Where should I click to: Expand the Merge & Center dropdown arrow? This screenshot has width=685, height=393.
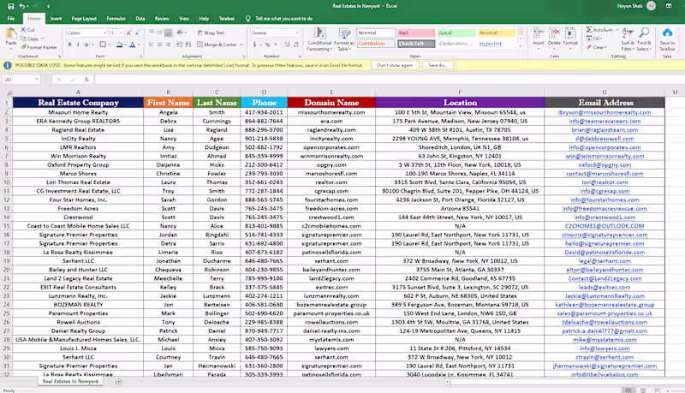coord(241,45)
